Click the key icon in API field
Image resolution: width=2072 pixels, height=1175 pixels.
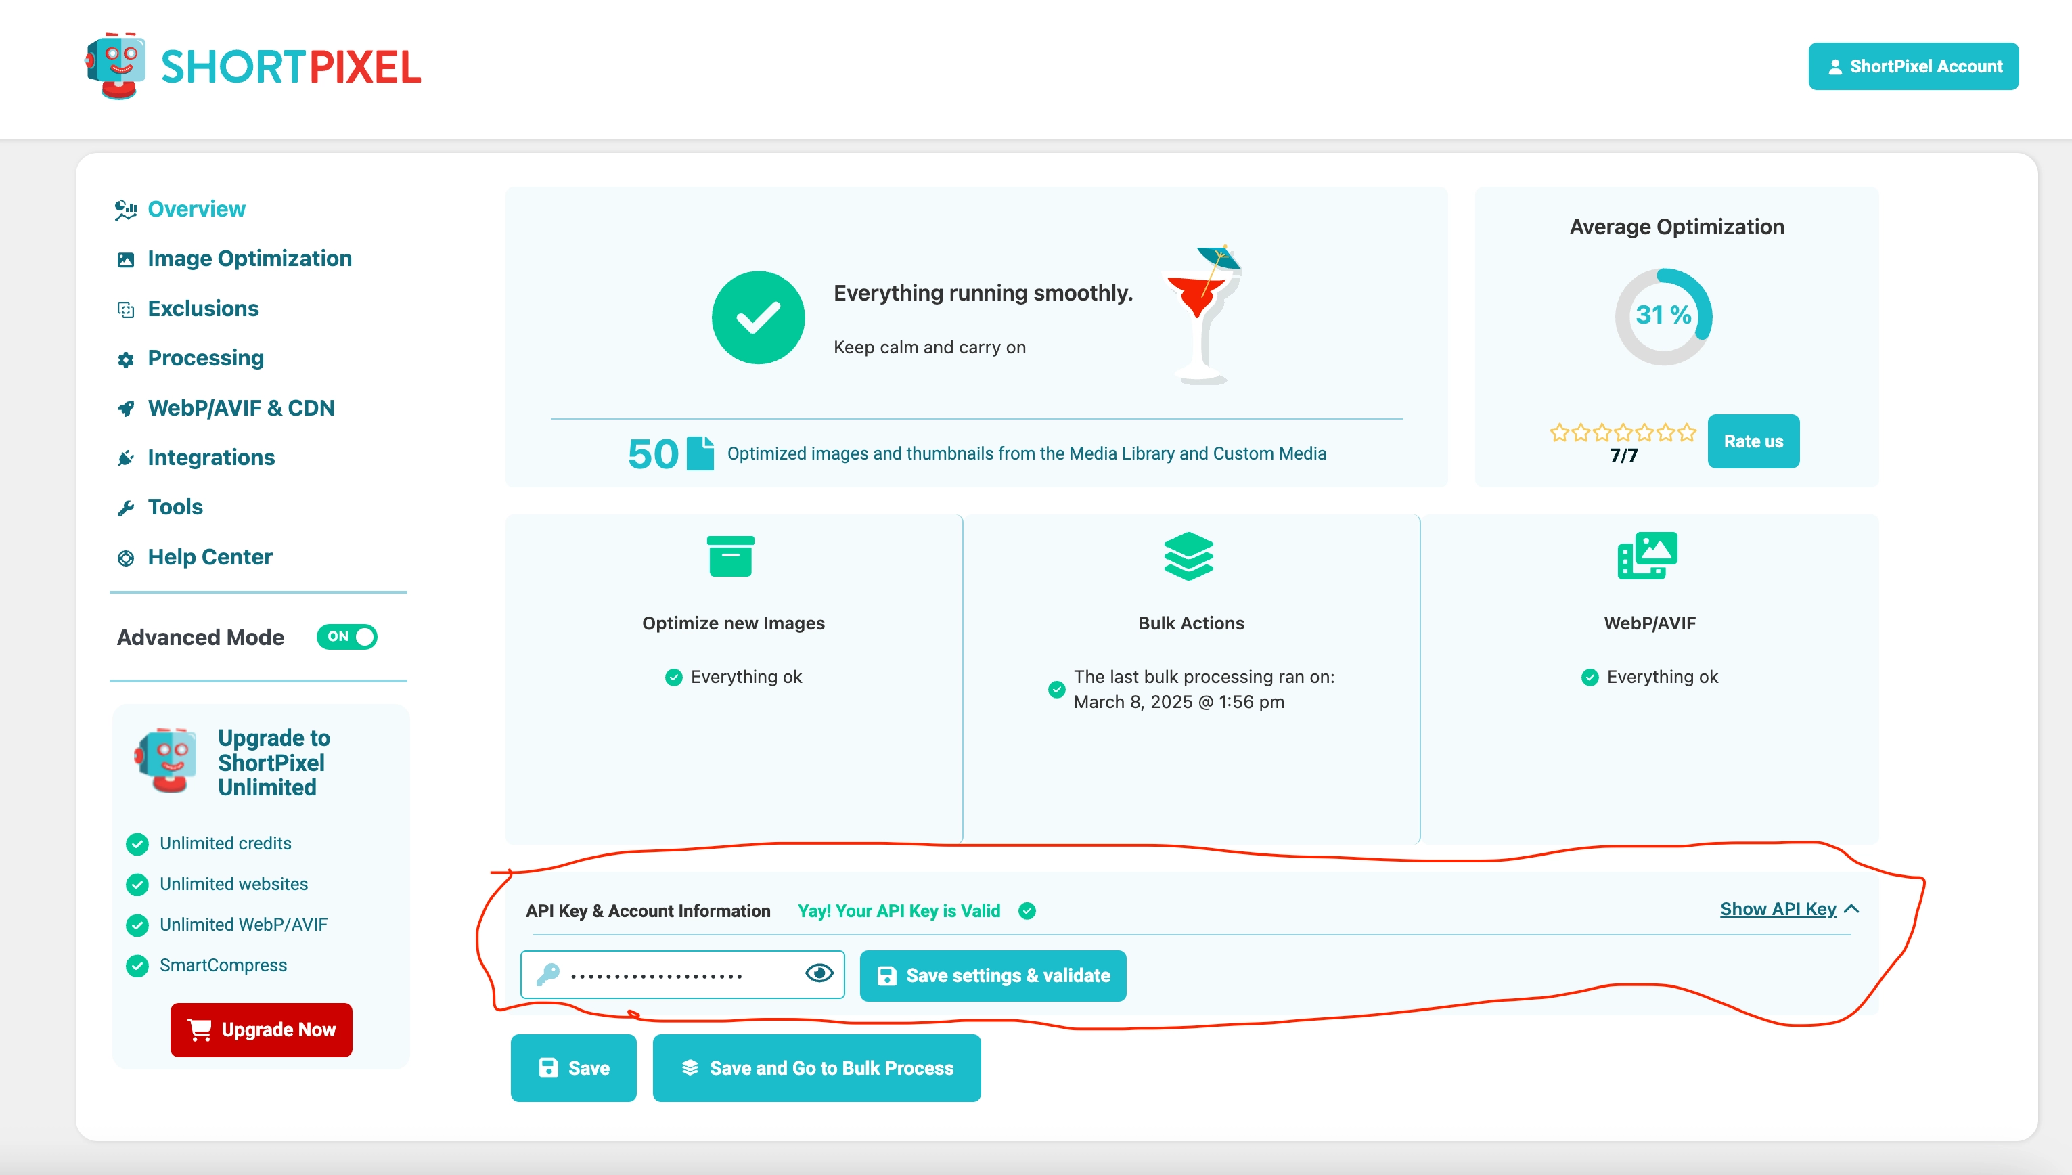pyautogui.click(x=547, y=975)
